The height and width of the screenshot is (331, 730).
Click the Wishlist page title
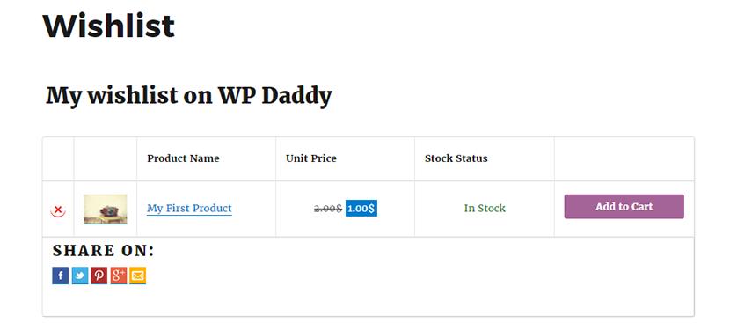[109, 26]
